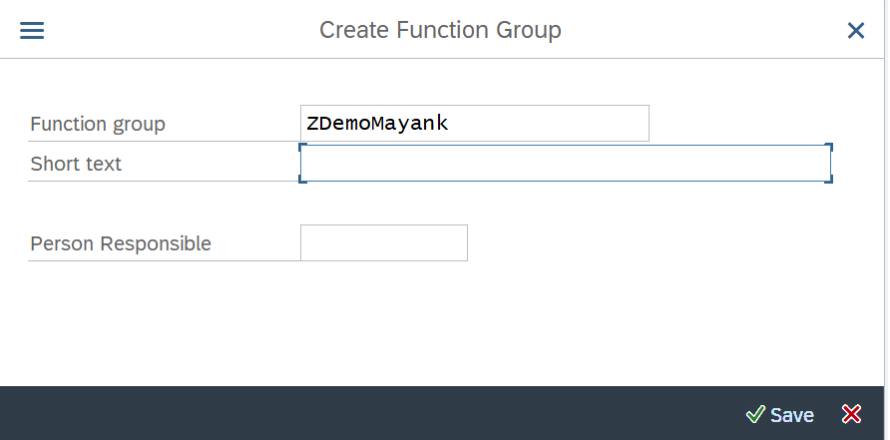Click the green checkmark Save icon

755,415
